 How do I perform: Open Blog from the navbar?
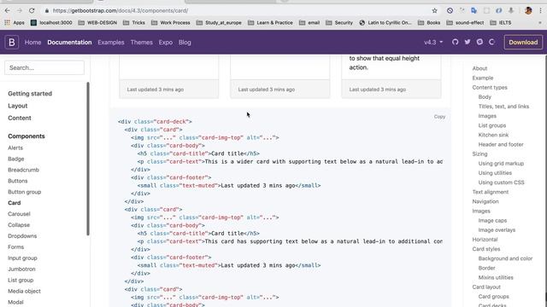[185, 42]
